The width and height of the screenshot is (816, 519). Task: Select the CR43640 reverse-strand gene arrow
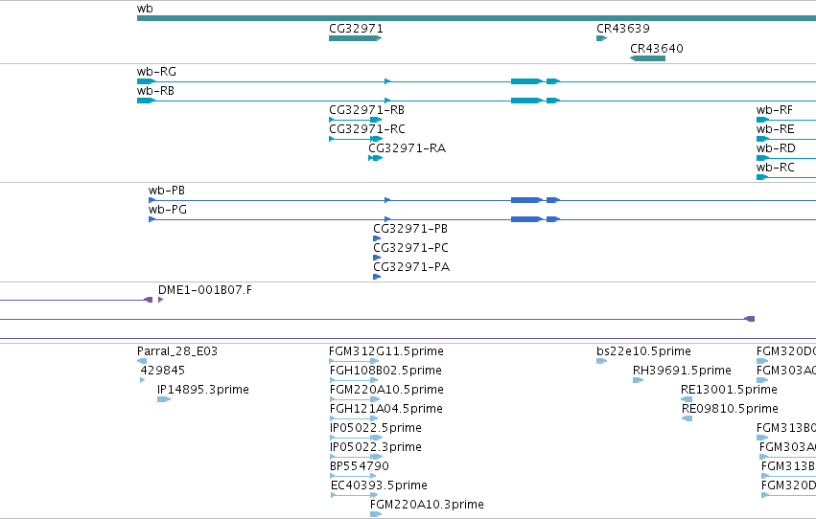[x=647, y=58]
